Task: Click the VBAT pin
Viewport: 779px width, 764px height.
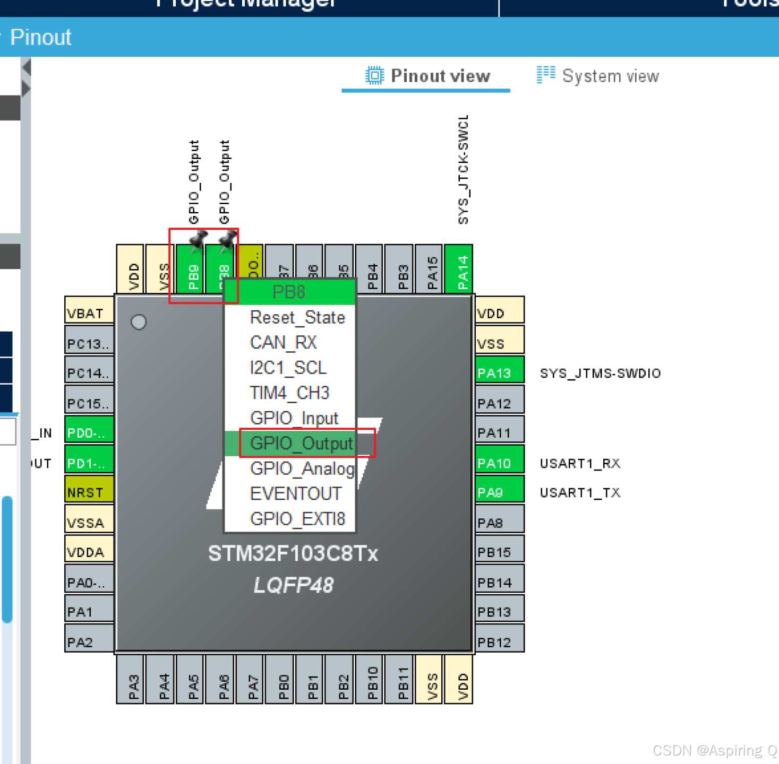Action: coord(89,310)
